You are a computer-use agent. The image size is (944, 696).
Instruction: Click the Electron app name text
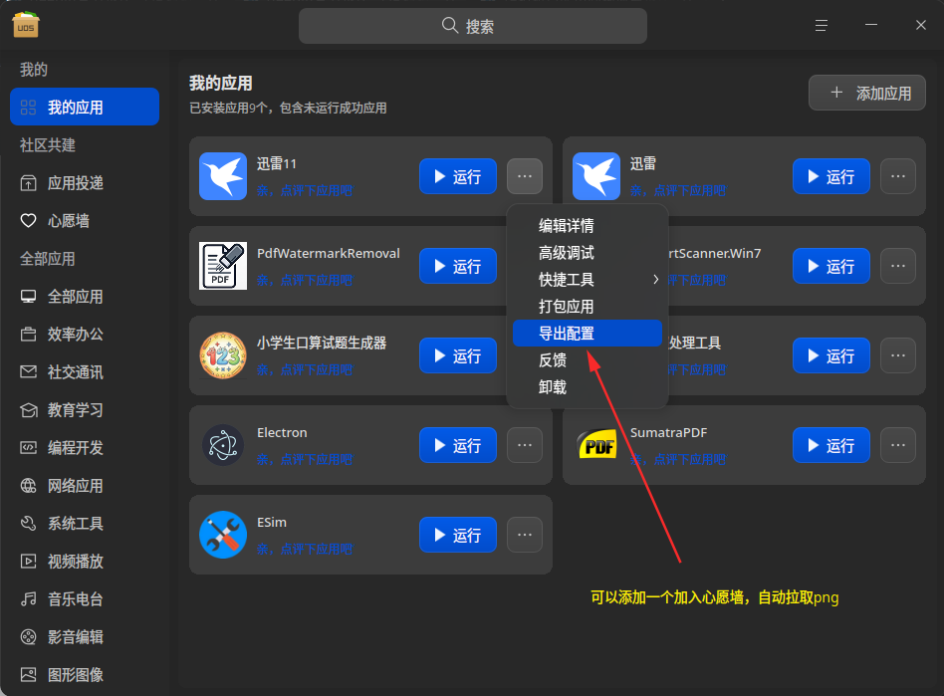282,433
